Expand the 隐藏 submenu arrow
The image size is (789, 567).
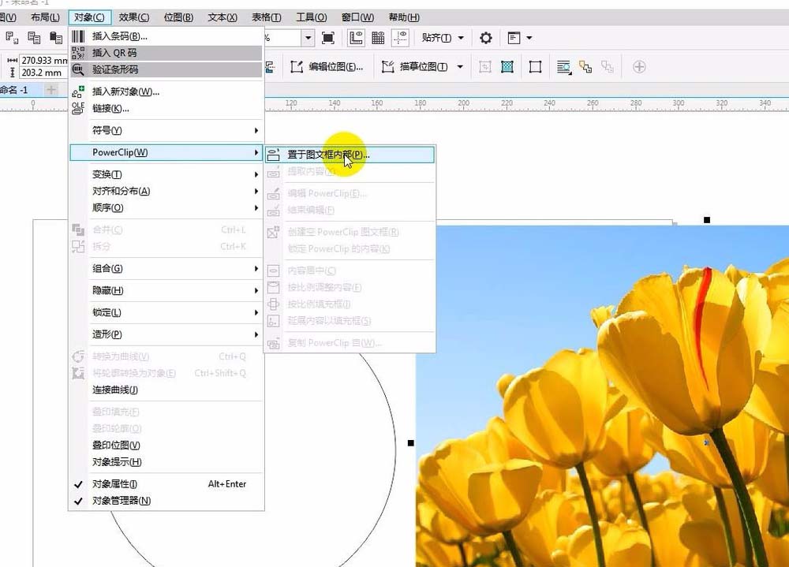pos(256,291)
